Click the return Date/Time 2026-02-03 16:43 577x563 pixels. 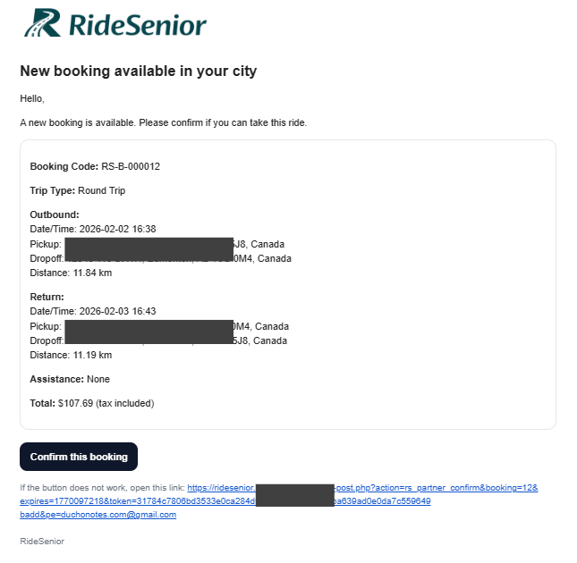(93, 311)
